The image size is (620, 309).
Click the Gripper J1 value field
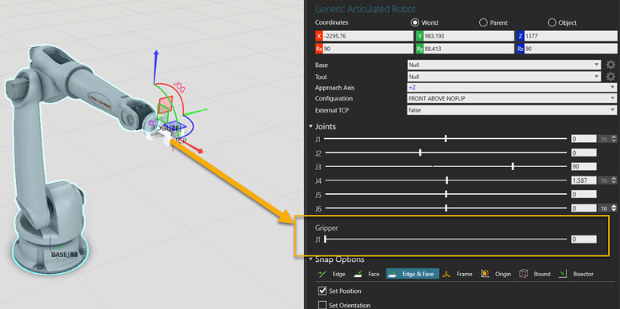pyautogui.click(x=584, y=240)
